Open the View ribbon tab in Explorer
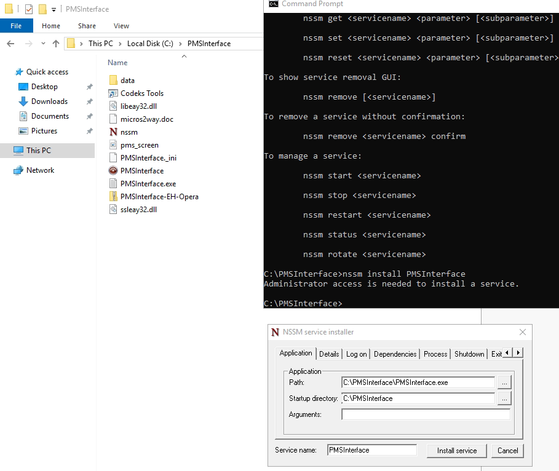 121,26
